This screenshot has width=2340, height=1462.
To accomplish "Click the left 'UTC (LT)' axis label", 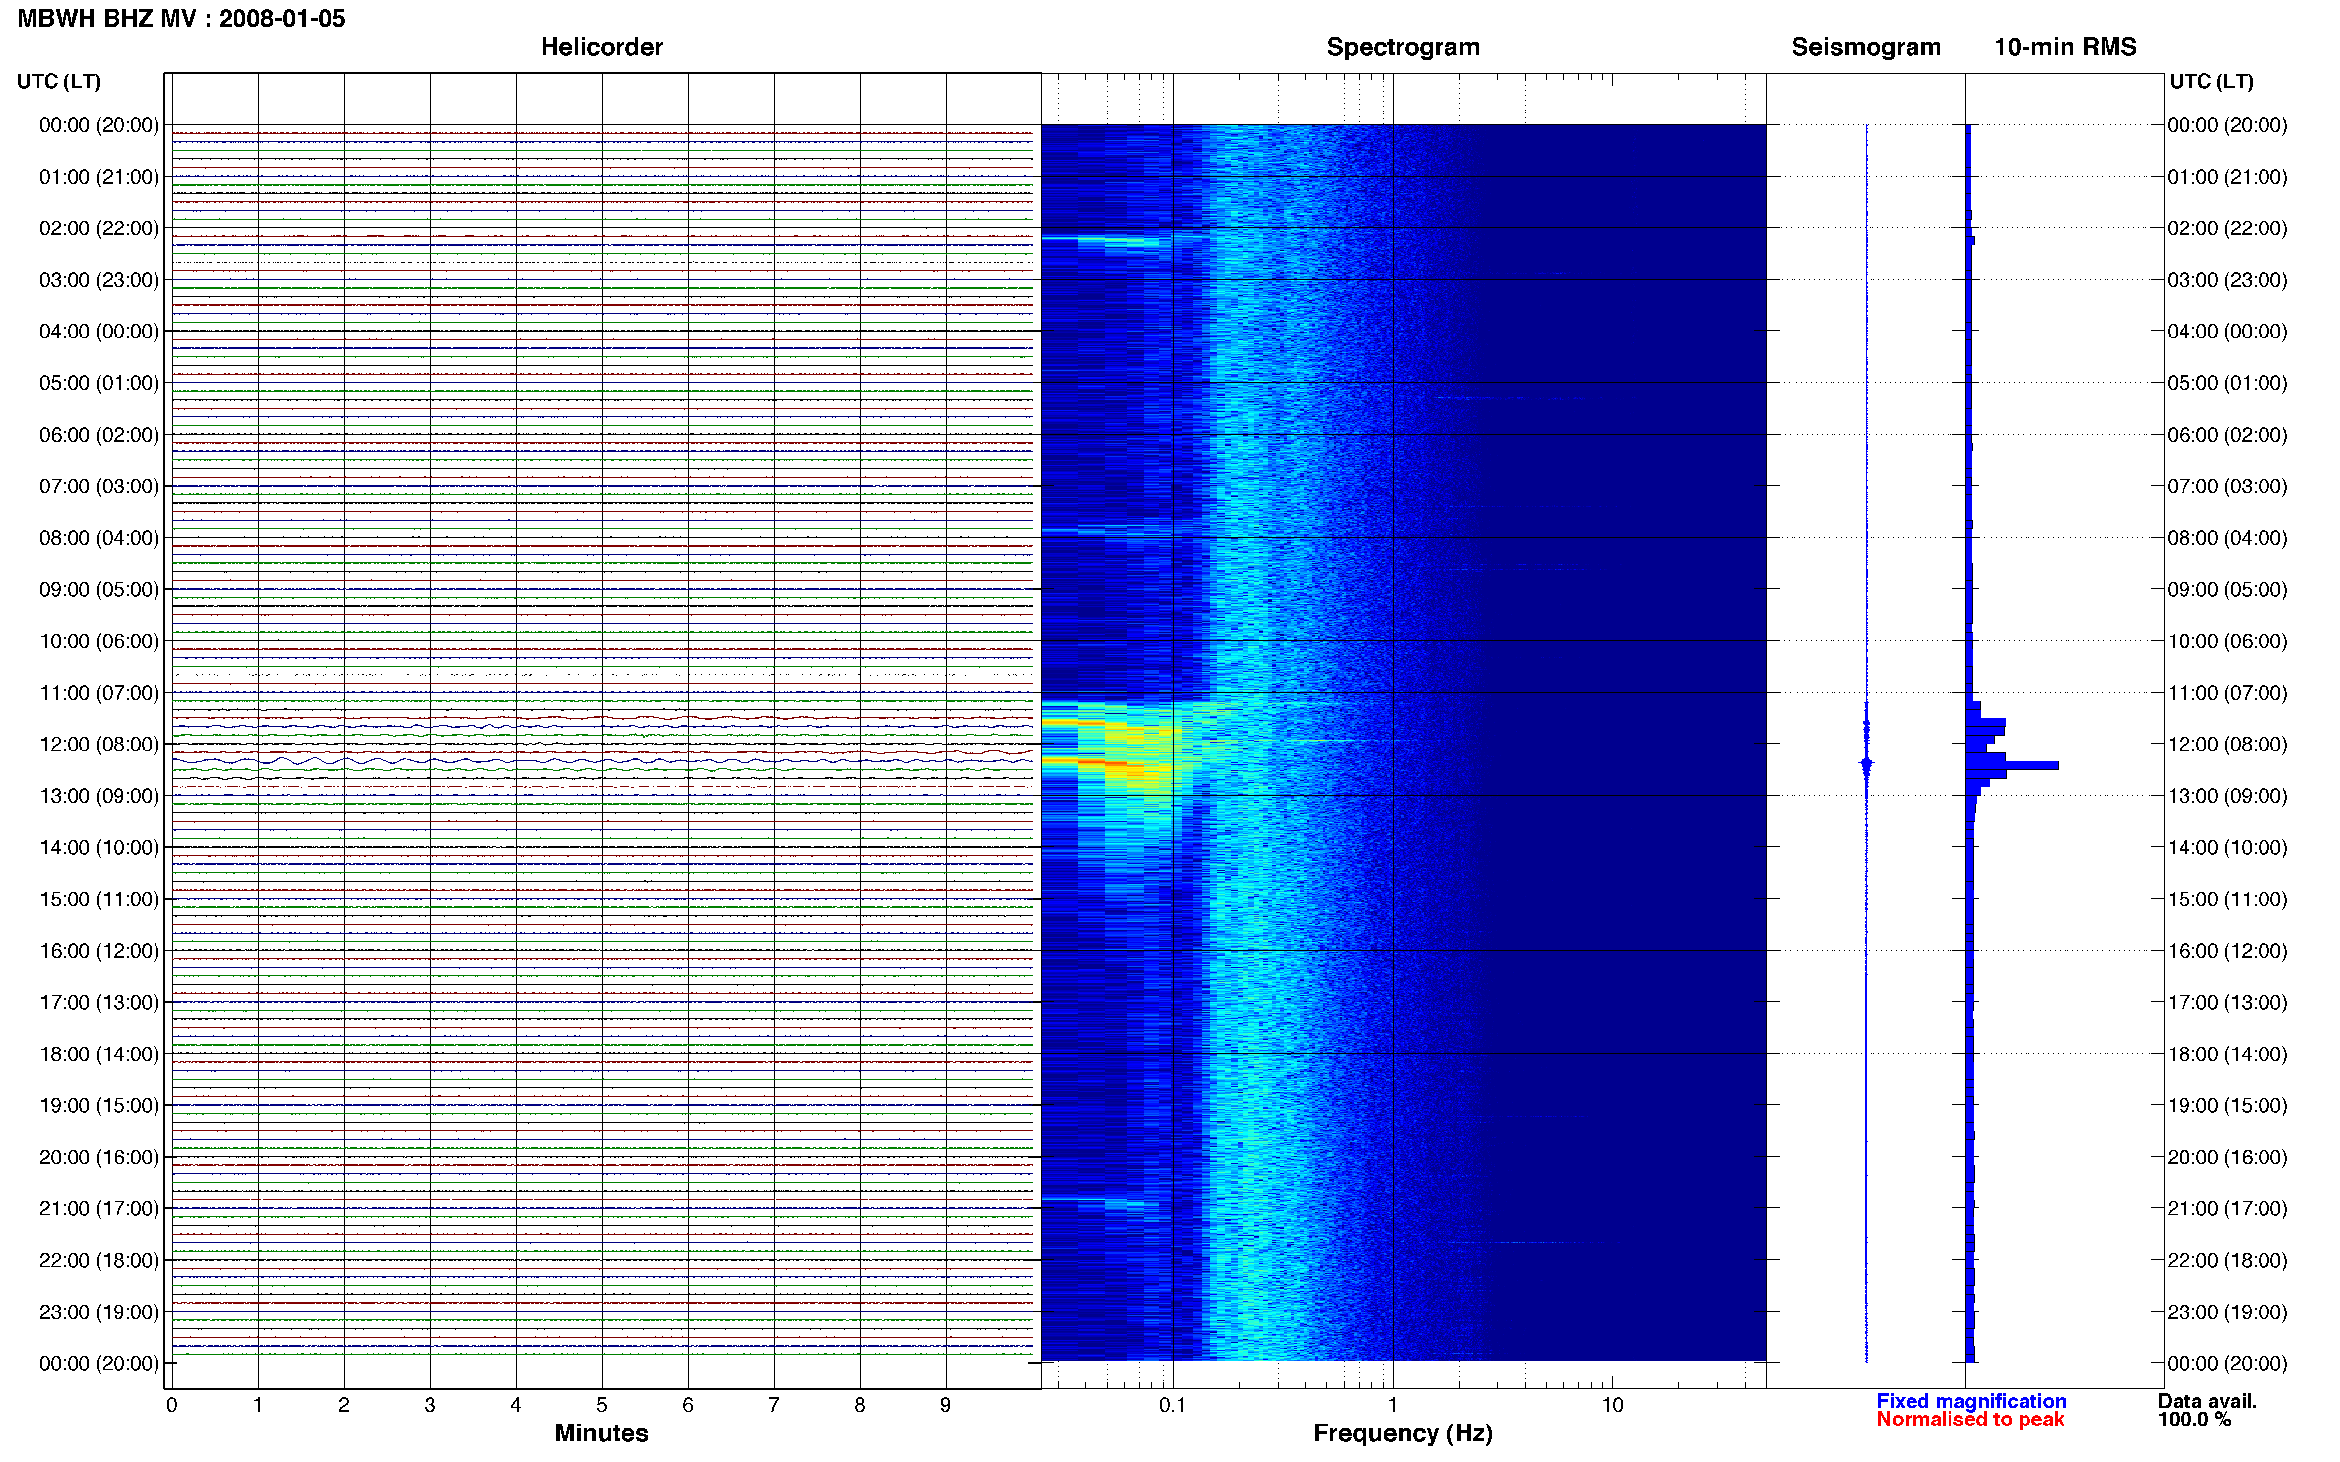I will click(x=59, y=81).
